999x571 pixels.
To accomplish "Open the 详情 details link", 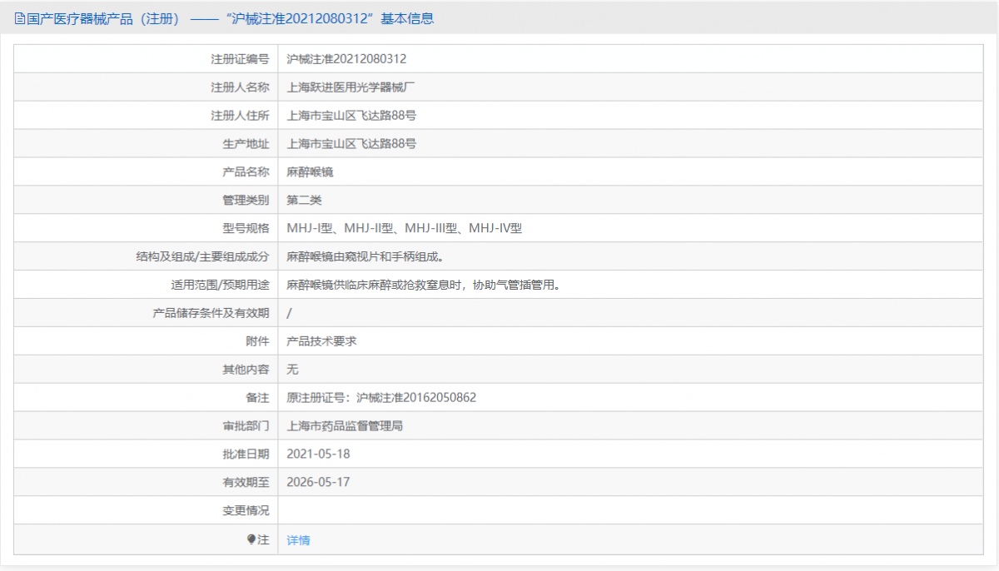I will pyautogui.click(x=298, y=540).
